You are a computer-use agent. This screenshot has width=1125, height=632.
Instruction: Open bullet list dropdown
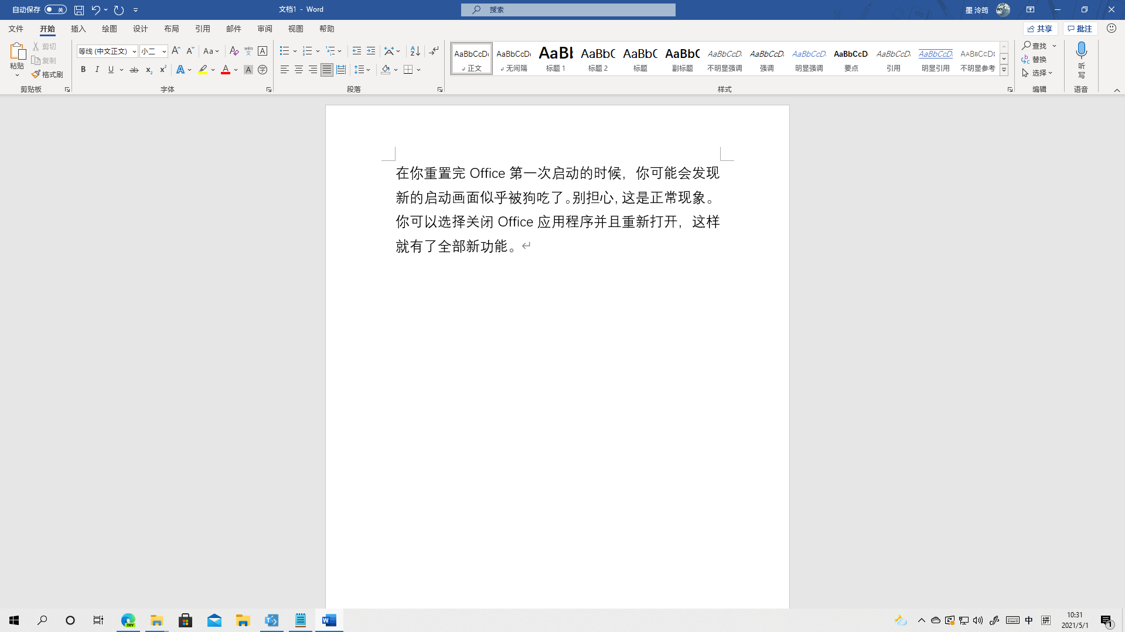295,51
